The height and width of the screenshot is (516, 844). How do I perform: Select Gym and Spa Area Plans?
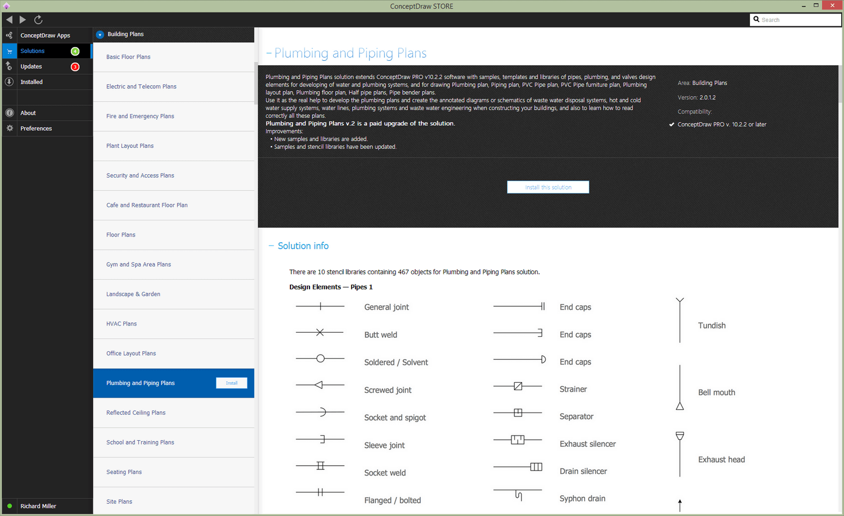174,265
